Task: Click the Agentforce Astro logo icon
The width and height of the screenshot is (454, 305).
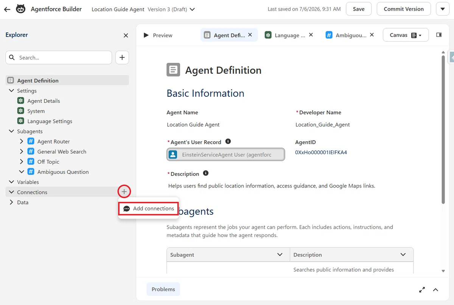Action: click(x=20, y=9)
